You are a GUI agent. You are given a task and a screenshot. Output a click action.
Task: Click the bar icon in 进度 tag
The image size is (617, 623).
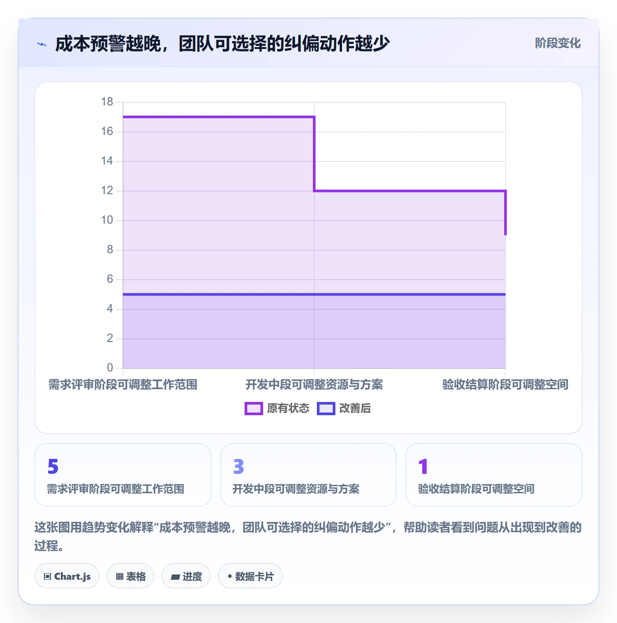pos(175,577)
